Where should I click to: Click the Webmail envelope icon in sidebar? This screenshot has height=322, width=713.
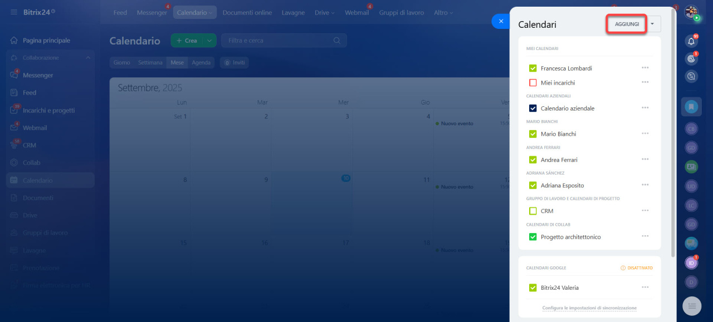click(x=14, y=128)
